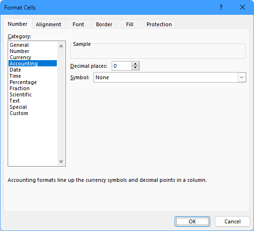254x231 pixels.
Task: Choose the Scientific category
Action: tap(32, 94)
